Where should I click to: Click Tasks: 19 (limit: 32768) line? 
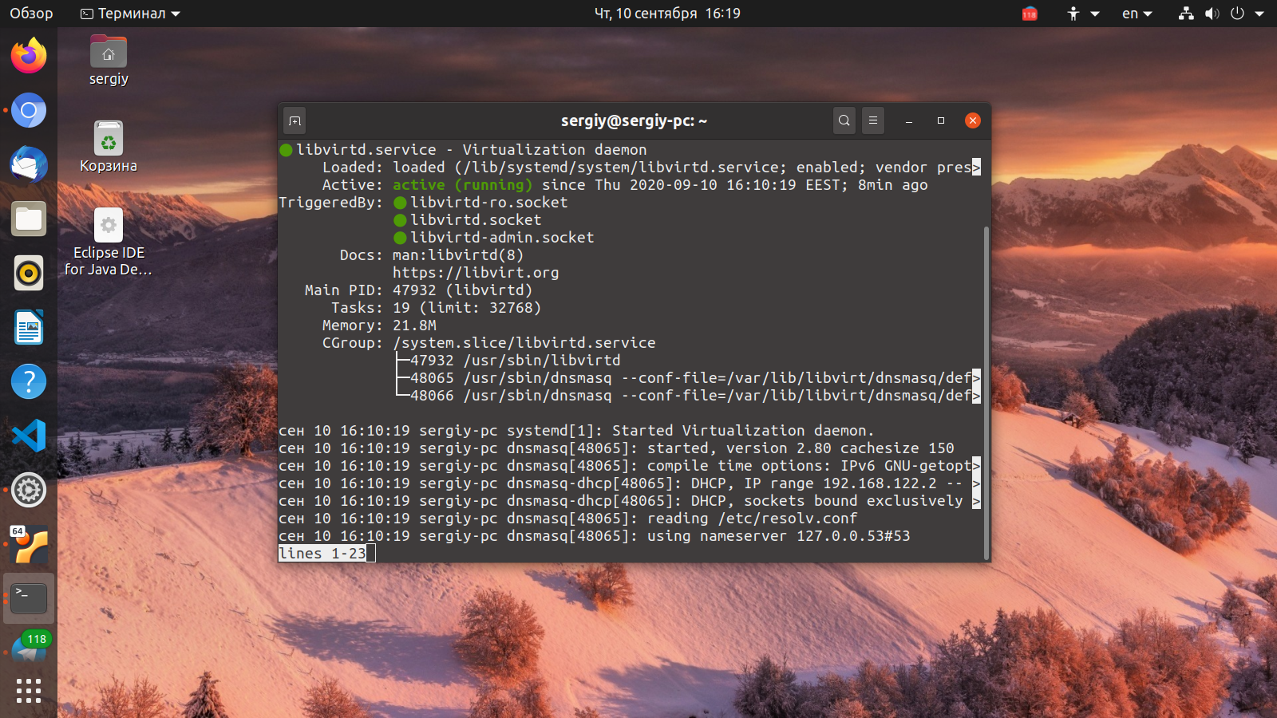(x=436, y=308)
